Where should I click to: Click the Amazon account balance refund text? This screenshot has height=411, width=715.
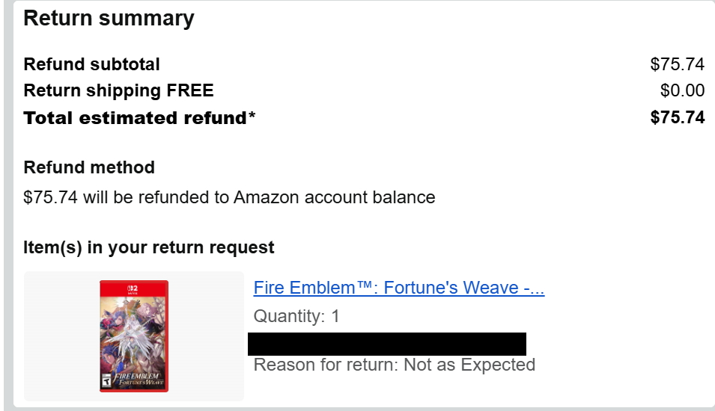point(229,197)
